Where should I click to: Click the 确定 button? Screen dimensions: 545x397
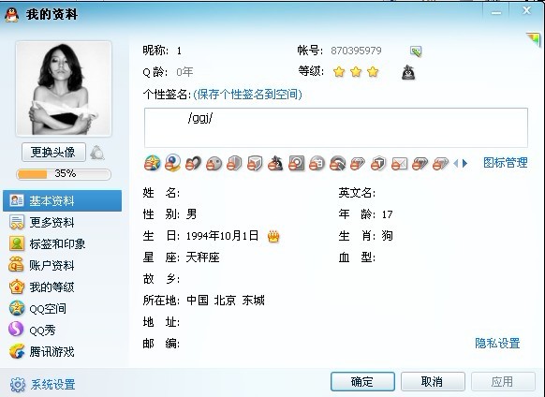pyautogui.click(x=362, y=381)
